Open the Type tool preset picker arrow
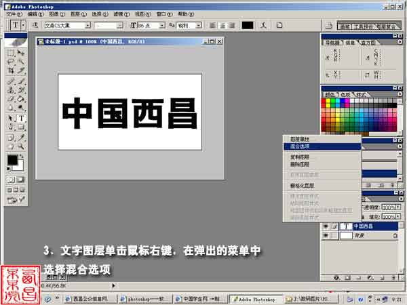Viewport: 407px width, 305px height. (x=23, y=25)
